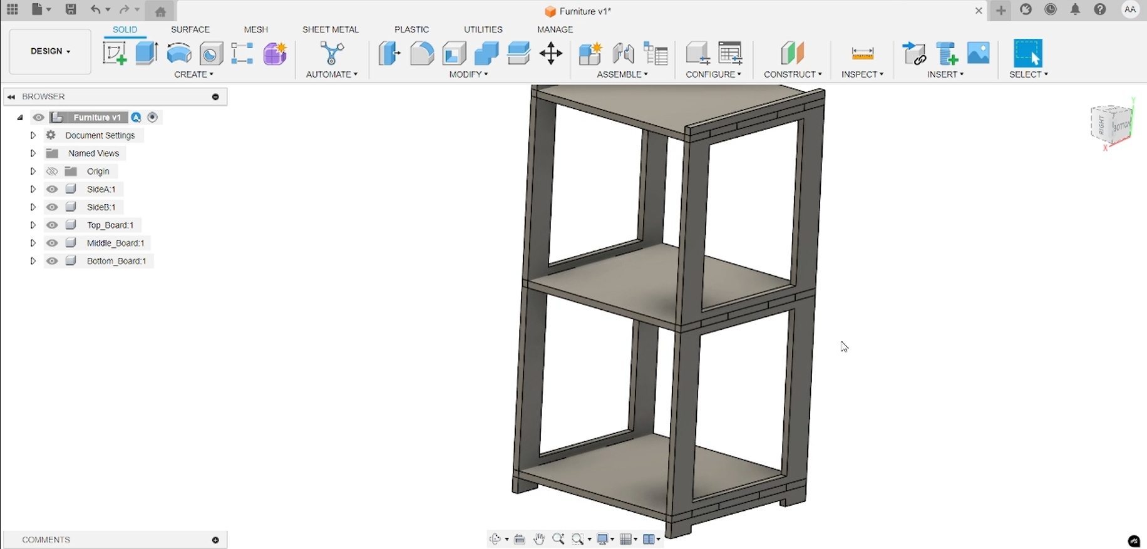Select the Shell tool
This screenshot has height=549, width=1147.
[x=455, y=53]
